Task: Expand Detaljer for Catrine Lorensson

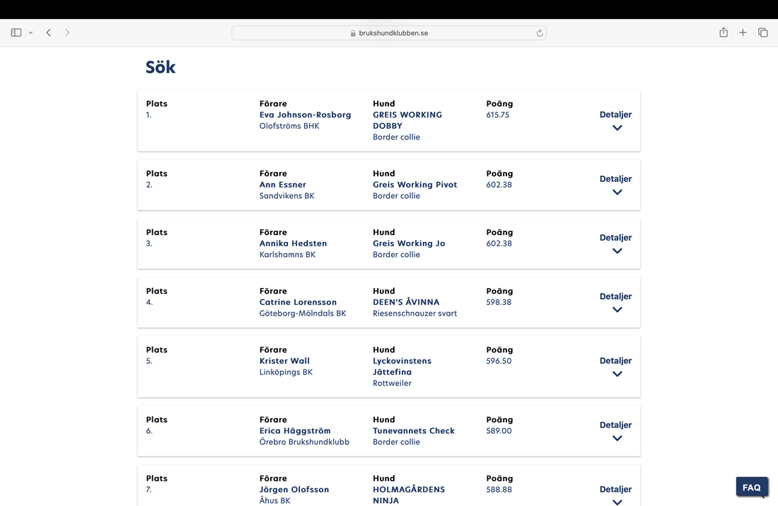Action: 615,302
